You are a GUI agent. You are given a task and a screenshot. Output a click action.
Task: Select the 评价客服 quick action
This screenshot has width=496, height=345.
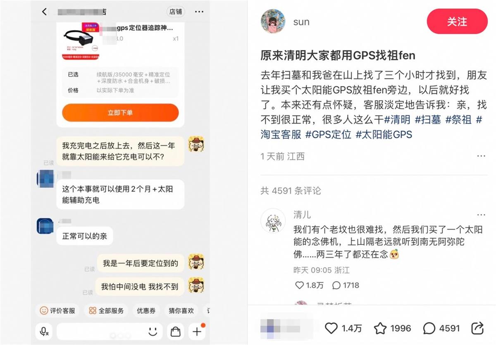click(57, 311)
